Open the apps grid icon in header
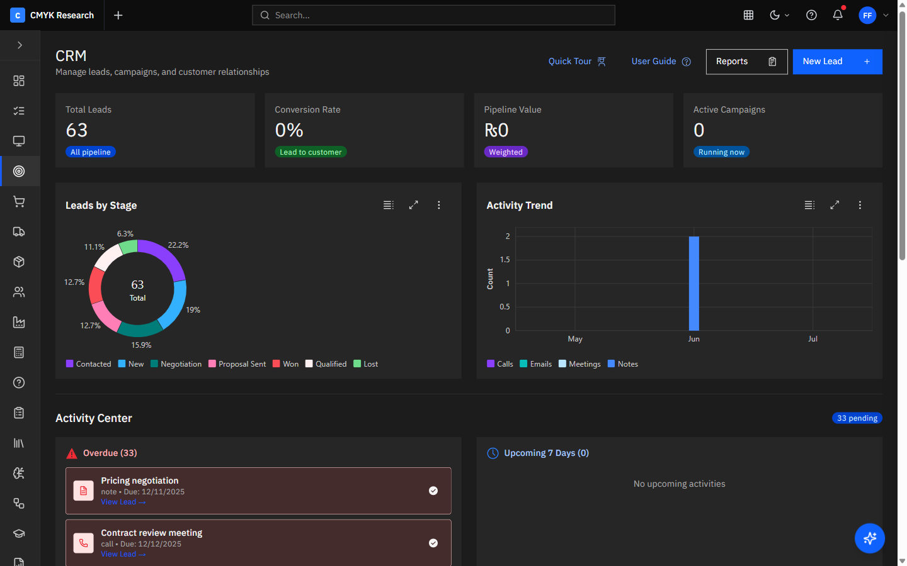The width and height of the screenshot is (907, 566). coord(748,15)
